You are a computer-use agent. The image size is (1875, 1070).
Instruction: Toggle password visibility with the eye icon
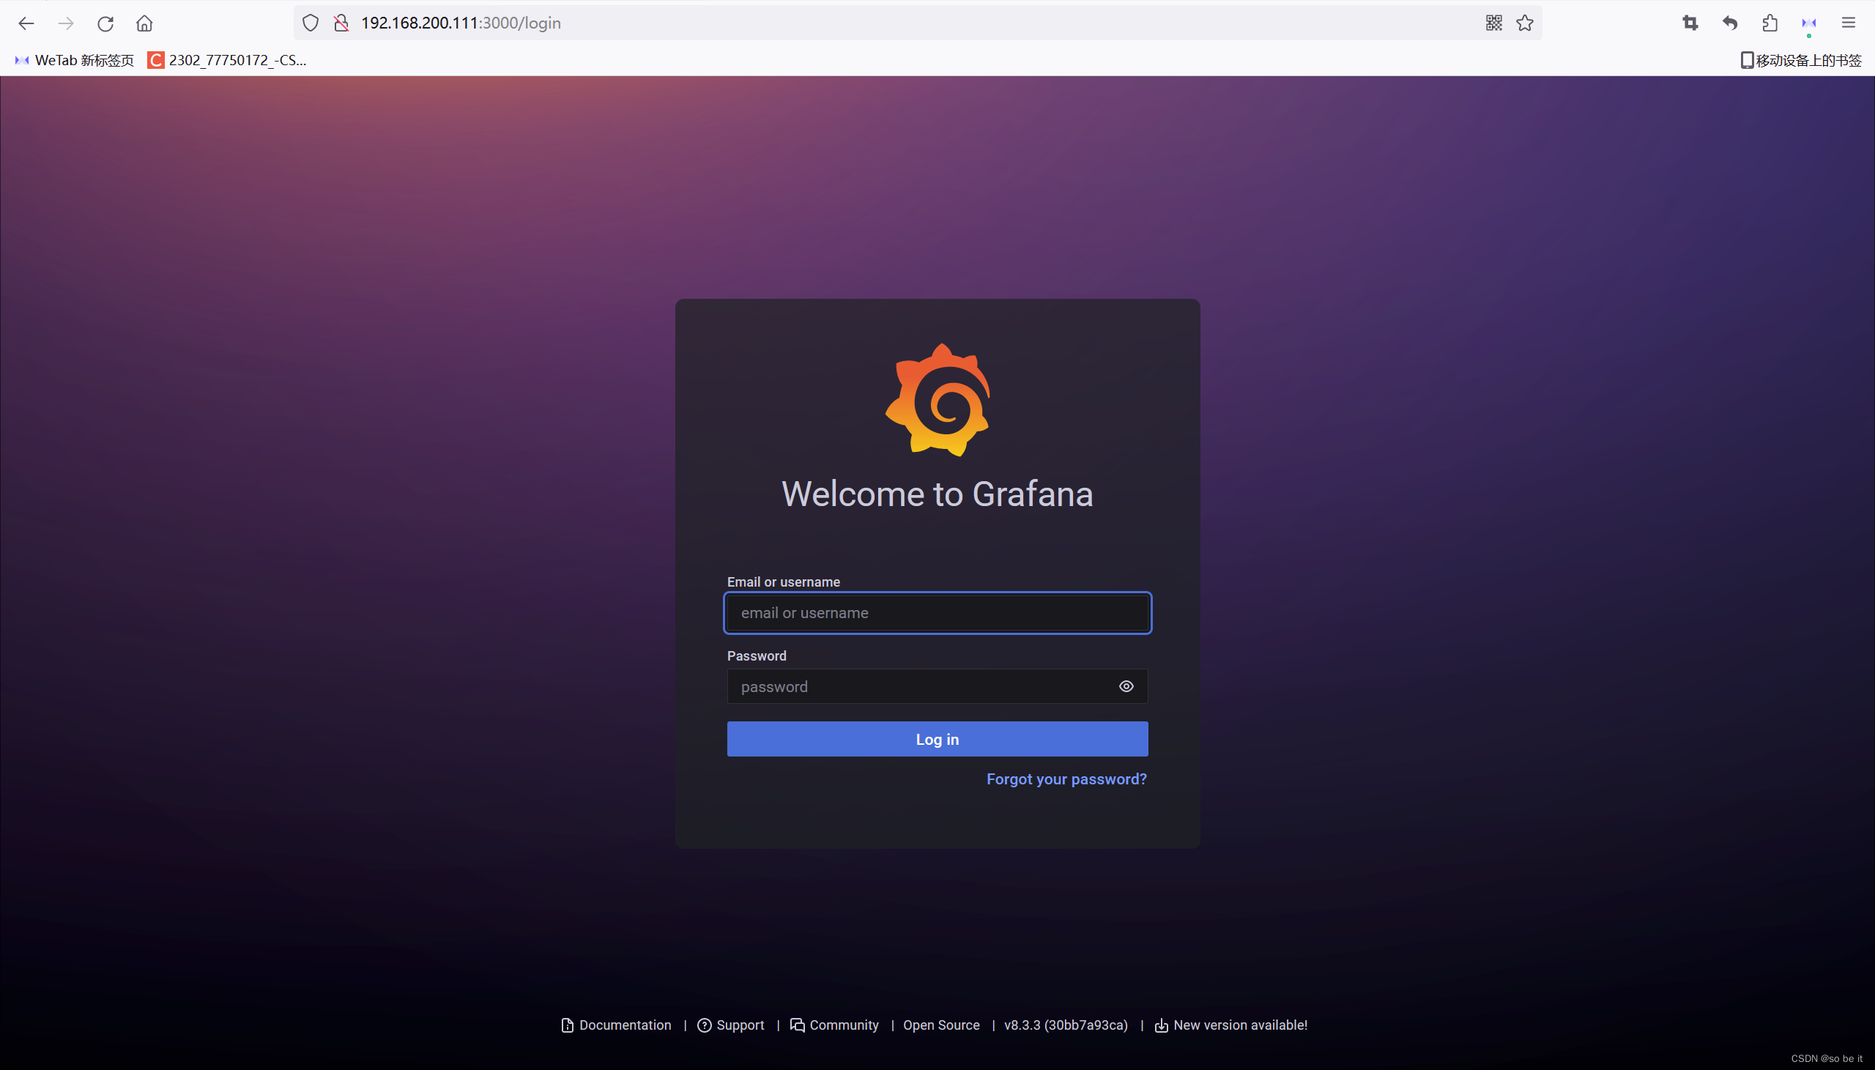[x=1126, y=686]
